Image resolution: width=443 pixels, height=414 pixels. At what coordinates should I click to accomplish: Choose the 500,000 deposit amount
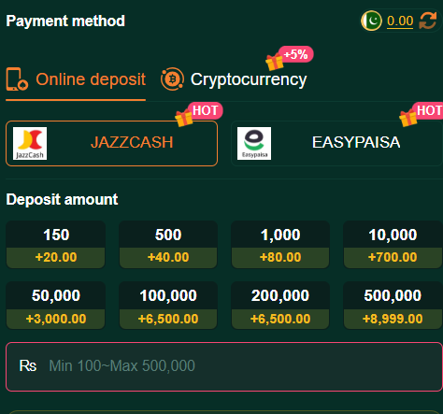393,306
